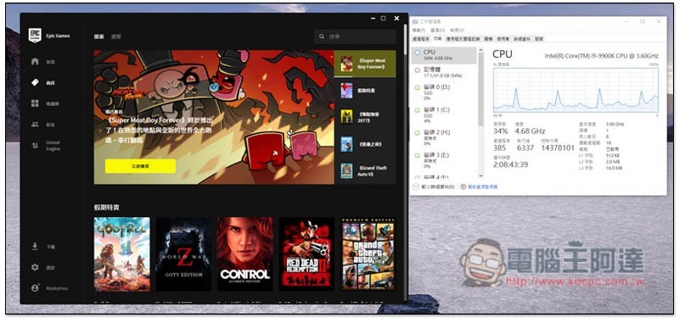
Task: Click the Disk 2 (H:) green circle indicator
Action: point(418,133)
